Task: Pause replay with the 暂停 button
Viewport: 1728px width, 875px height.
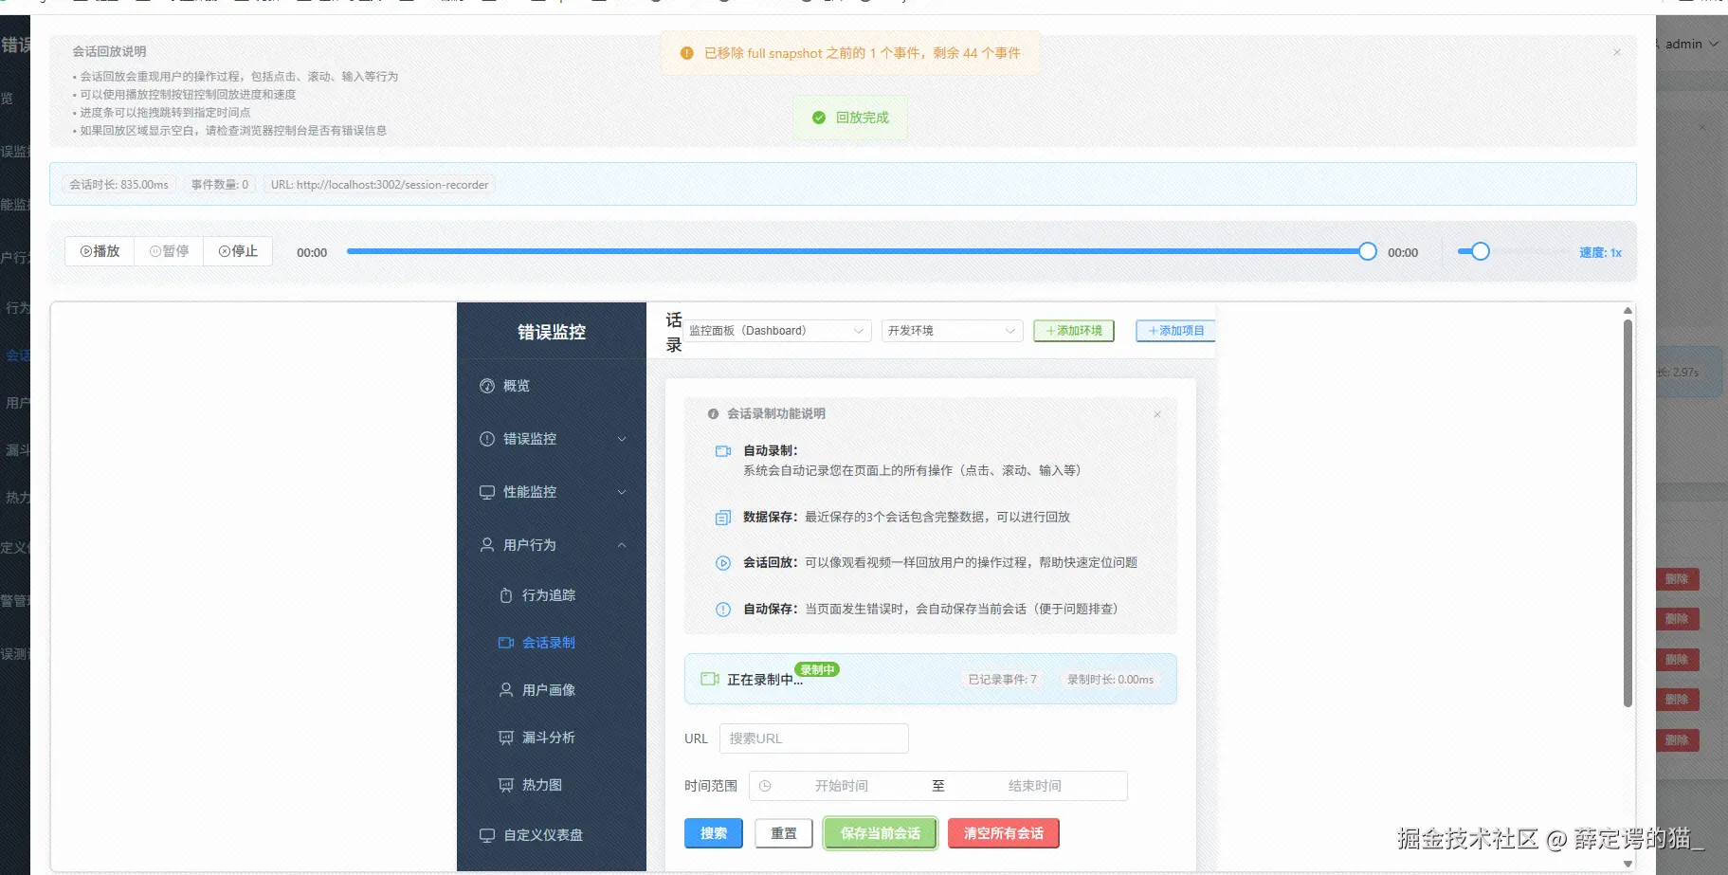Action: click(169, 251)
